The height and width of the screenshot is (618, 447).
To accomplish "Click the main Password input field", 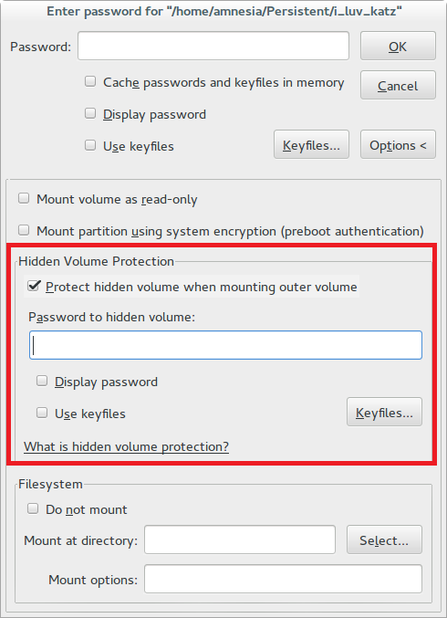I will [x=213, y=47].
